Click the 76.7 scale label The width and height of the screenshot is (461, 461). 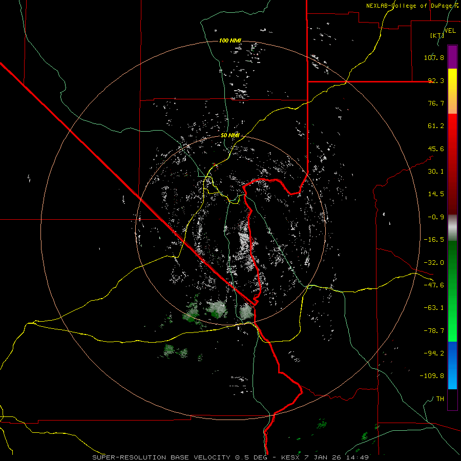pos(436,103)
